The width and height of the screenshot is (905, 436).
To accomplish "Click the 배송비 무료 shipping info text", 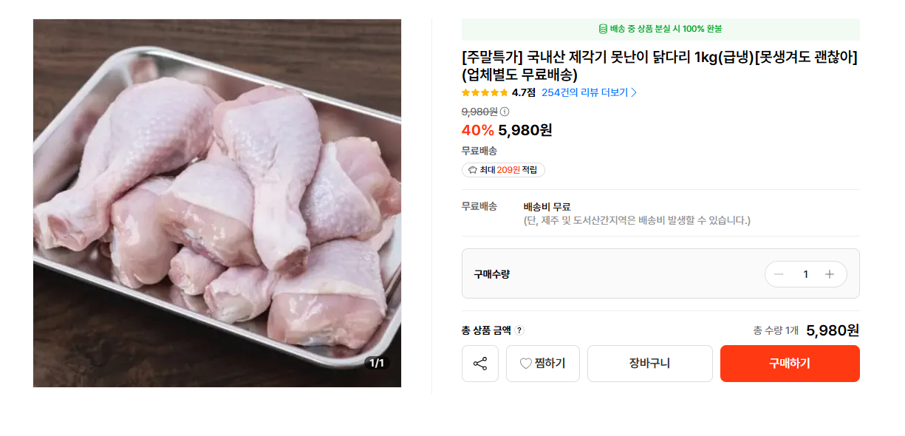I will coord(547,207).
